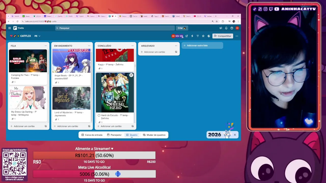Open the board filter icon

(198, 36)
